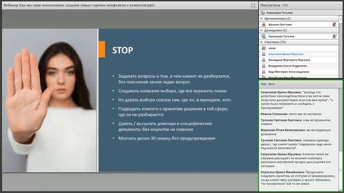Click the small arrow on chat scrollbar
344x193 pixels.
tap(340, 170)
